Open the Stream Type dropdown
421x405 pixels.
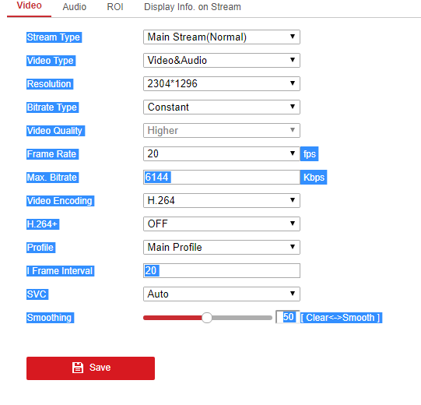click(222, 37)
